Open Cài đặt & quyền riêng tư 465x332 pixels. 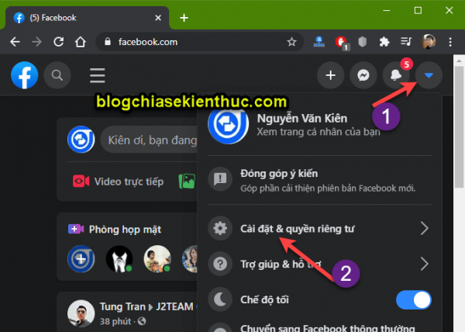(319, 229)
